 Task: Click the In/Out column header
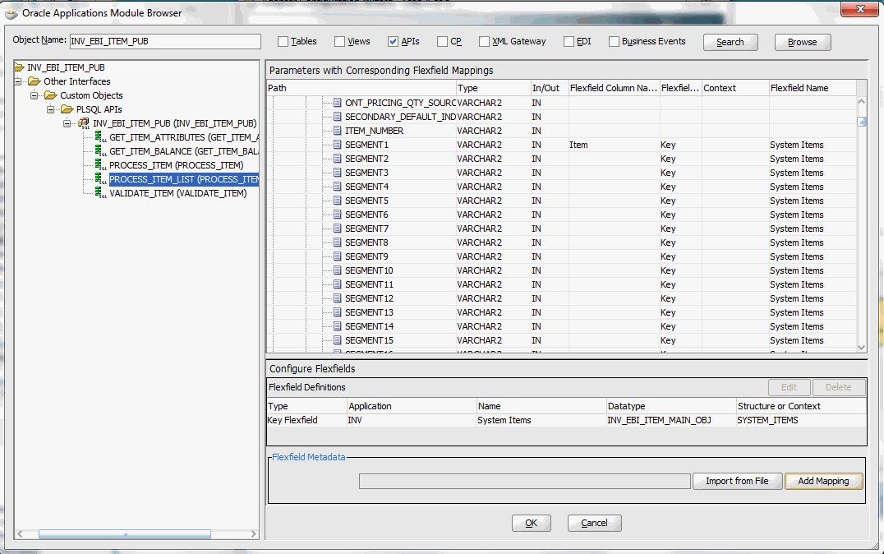[549, 88]
